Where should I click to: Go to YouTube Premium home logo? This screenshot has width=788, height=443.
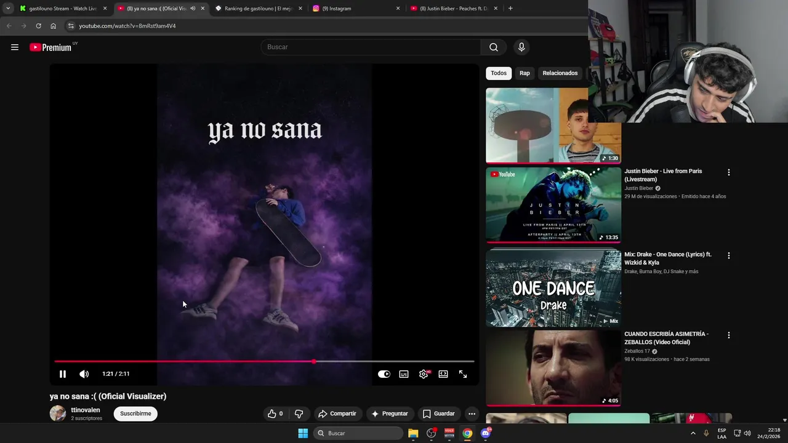coord(51,47)
